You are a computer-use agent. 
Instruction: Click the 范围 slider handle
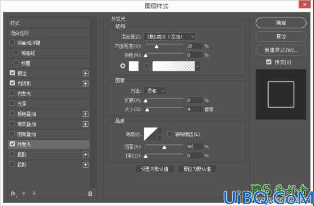pos(164,147)
